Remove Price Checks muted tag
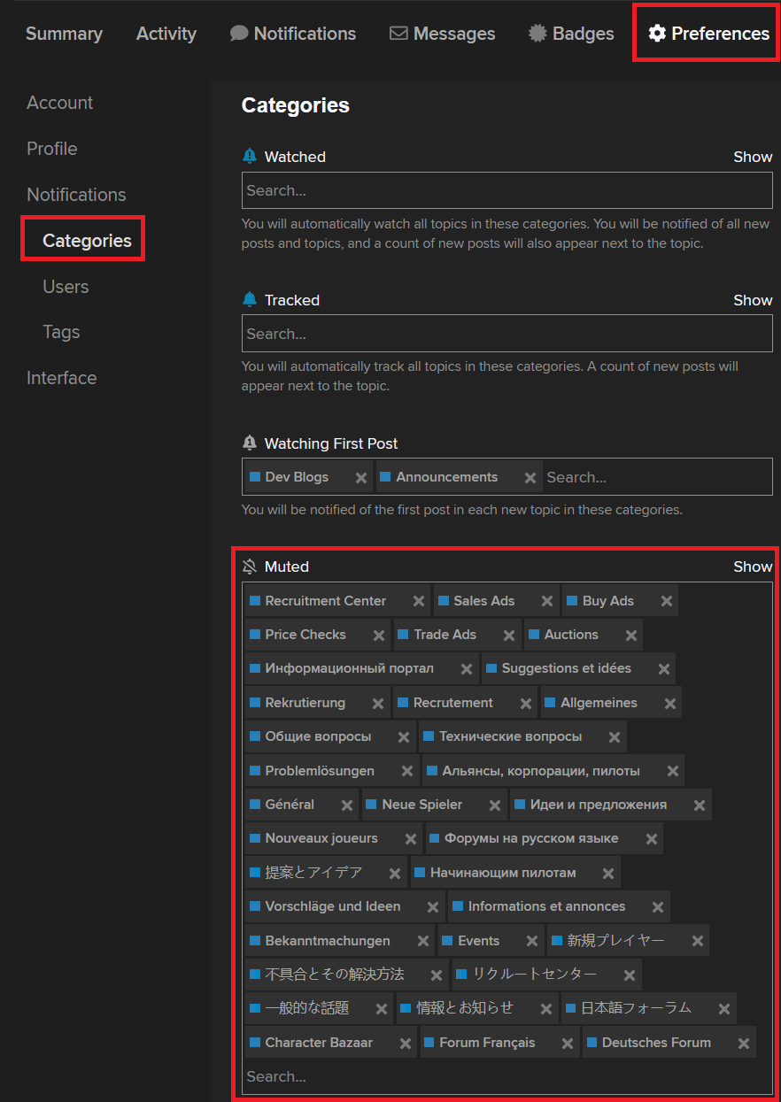 pos(379,636)
